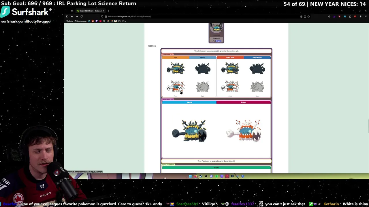The image size is (369, 207).
Task: Click the Generation VIII label link
Action: (x=167, y=99)
